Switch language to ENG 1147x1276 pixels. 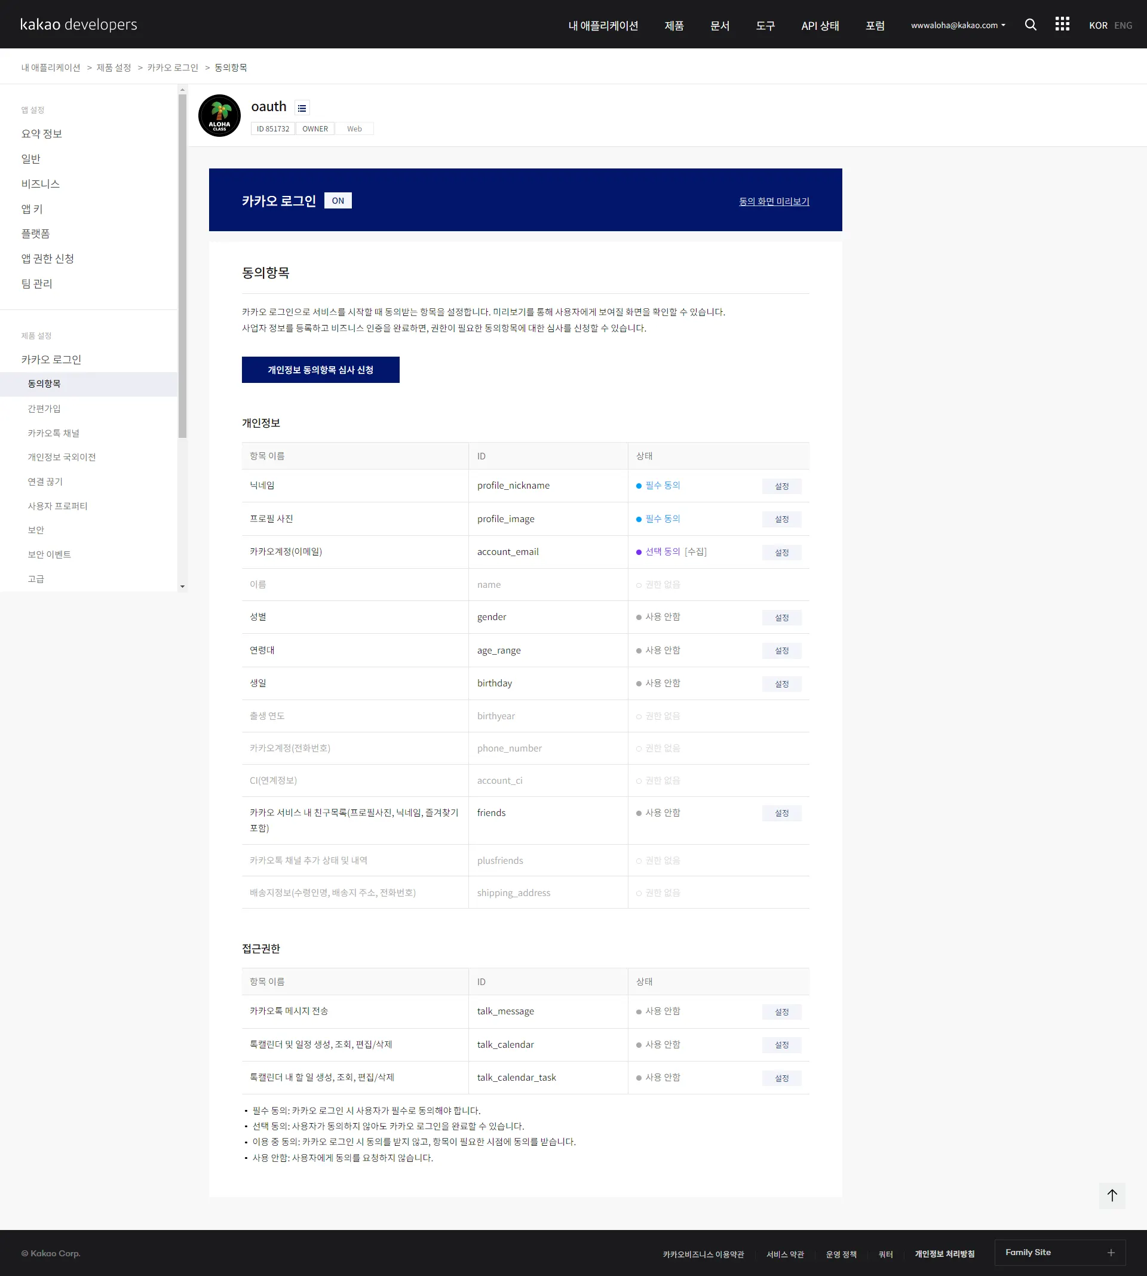point(1123,25)
